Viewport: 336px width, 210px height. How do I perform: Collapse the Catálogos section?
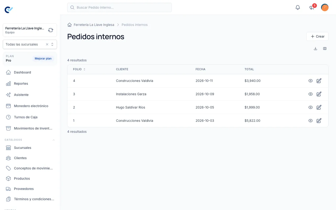tap(54, 140)
